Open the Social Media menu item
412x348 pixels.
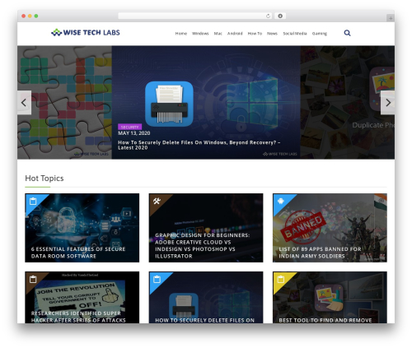pyautogui.click(x=295, y=34)
